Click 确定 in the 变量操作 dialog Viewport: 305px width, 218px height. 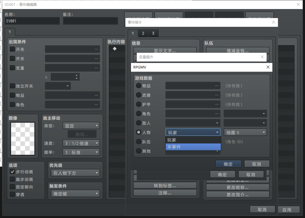(222, 174)
